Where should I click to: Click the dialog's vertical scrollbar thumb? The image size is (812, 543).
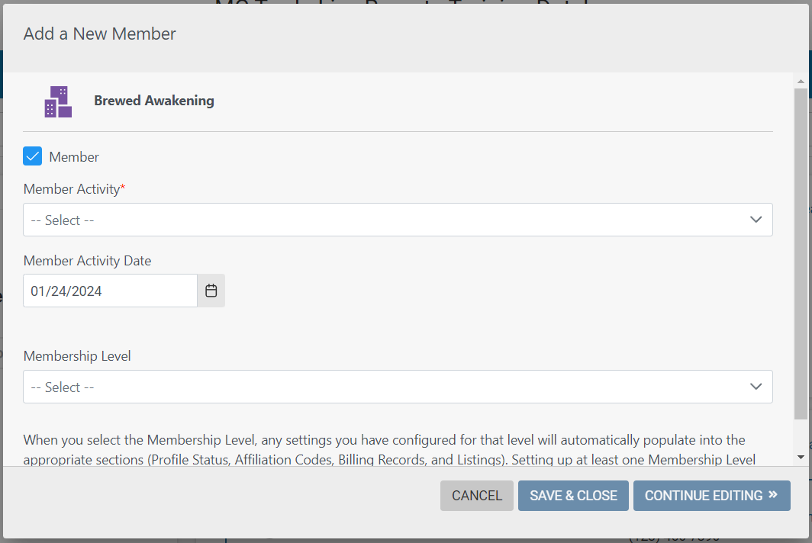point(801,254)
